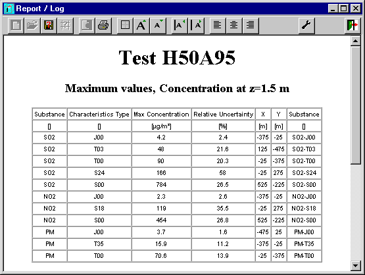Image resolution: width=365 pixels, height=275 pixels.
Task: Click the page preview icon
Action: 87,26
